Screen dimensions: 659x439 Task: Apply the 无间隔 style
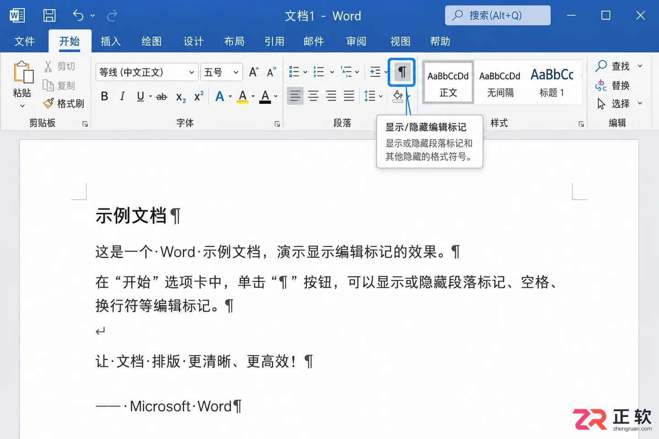(500, 82)
